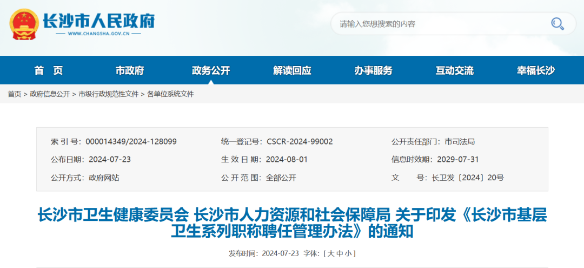Viewport: 584px width, 268px height.
Task: Open 市级行政规范性文件 breadcrumb link
Action: point(108,94)
